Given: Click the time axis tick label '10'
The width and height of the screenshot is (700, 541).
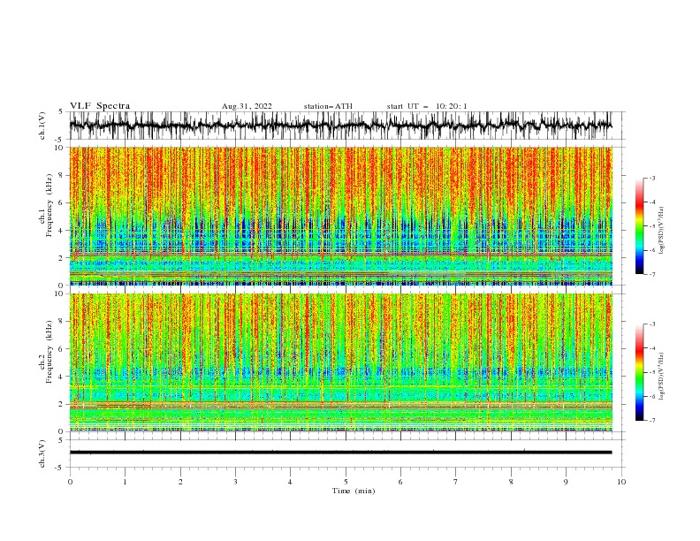Looking at the screenshot, I should [621, 482].
